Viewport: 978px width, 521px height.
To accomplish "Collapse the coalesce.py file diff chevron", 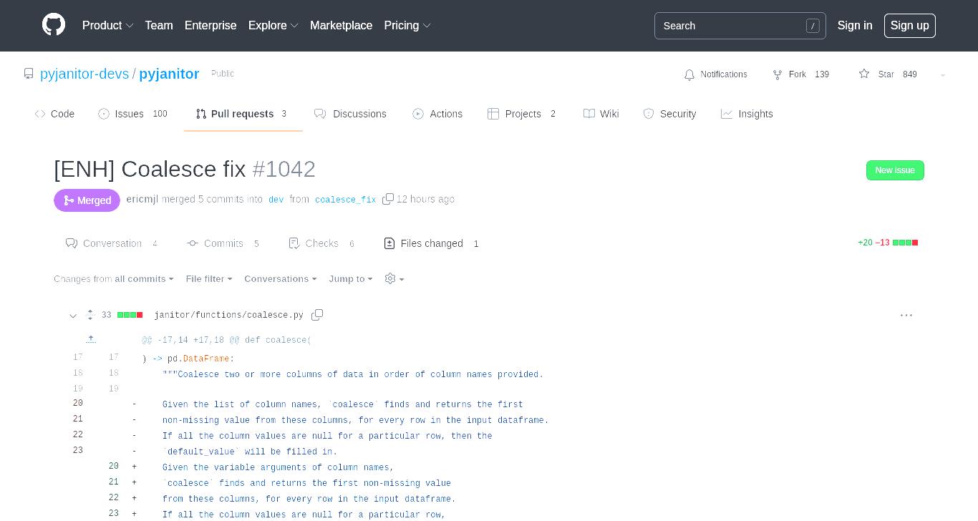I will [73, 315].
